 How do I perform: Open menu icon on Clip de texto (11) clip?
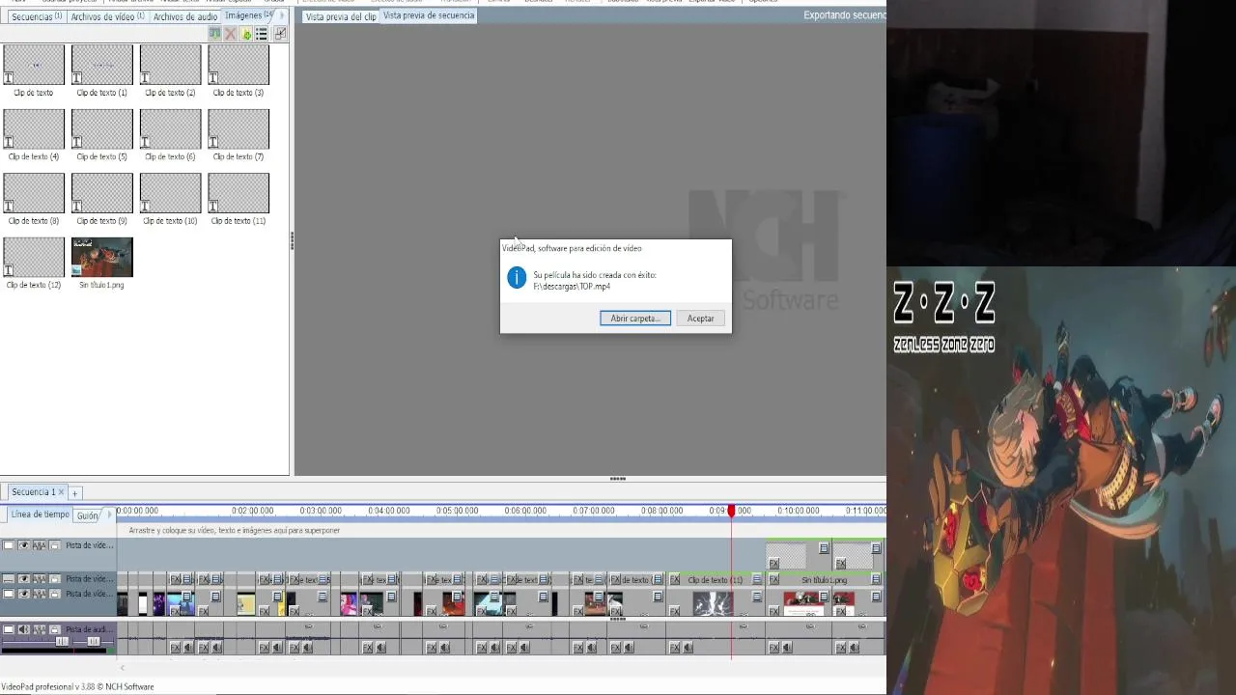click(x=757, y=579)
